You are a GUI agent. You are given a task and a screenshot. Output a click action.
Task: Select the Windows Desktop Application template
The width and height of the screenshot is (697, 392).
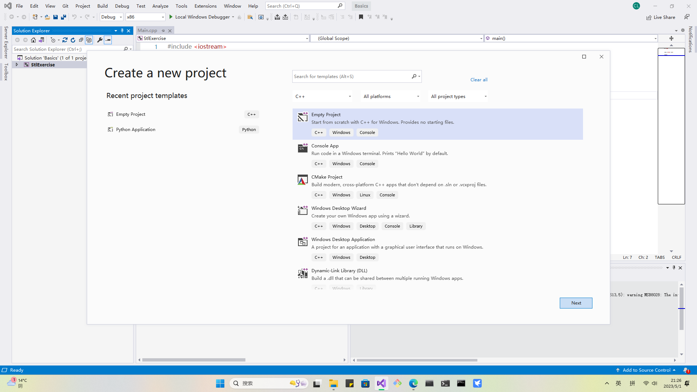437,249
